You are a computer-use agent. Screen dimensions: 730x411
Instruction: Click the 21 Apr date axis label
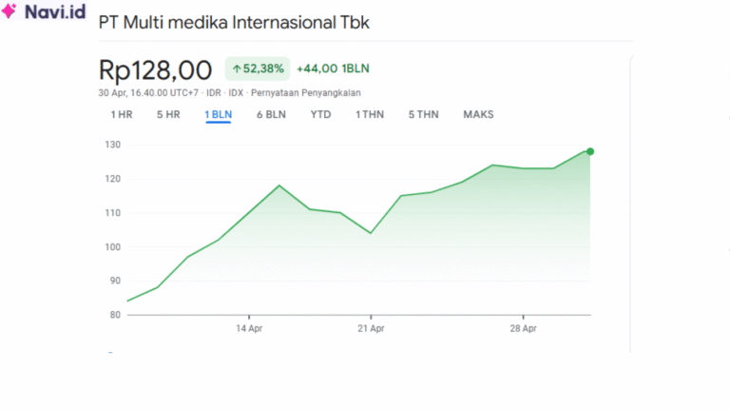[x=371, y=328]
